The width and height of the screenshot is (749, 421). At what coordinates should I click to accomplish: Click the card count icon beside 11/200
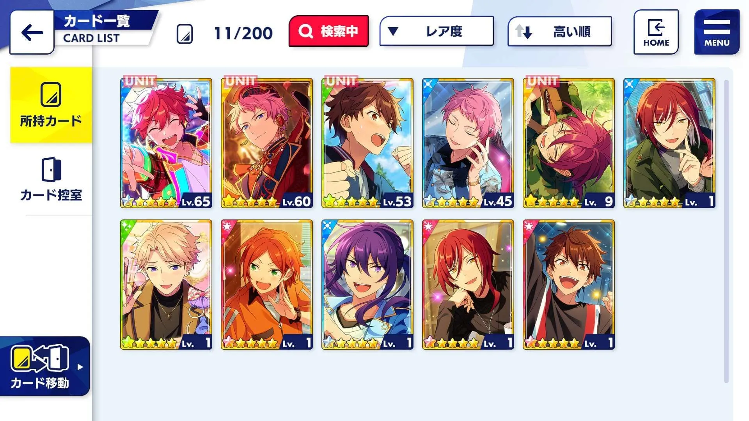click(185, 34)
